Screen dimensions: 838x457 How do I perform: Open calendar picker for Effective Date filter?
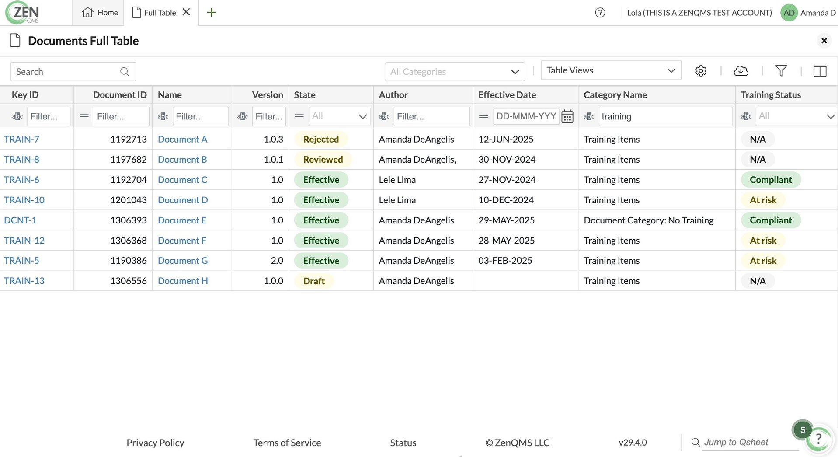567,116
